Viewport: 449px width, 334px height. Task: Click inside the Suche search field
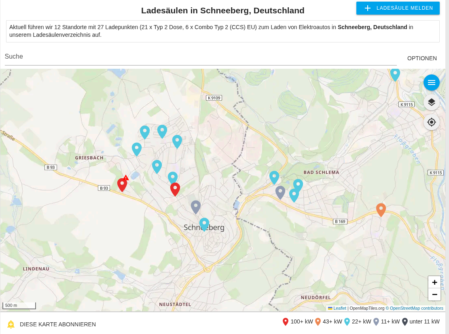162,57
